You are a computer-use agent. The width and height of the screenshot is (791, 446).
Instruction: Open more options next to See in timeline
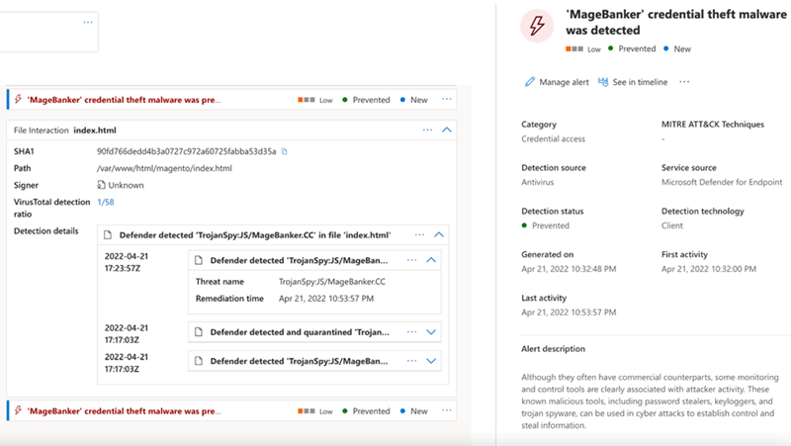click(684, 82)
